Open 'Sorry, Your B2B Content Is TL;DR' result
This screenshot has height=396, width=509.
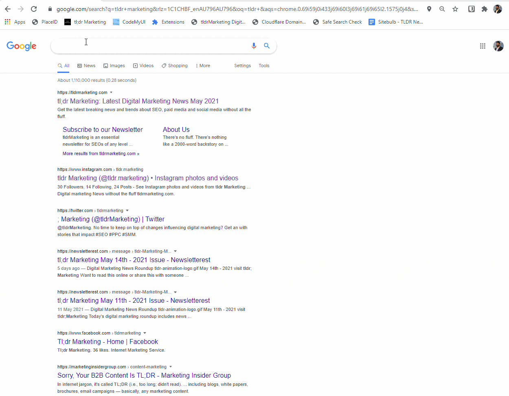pos(144,375)
